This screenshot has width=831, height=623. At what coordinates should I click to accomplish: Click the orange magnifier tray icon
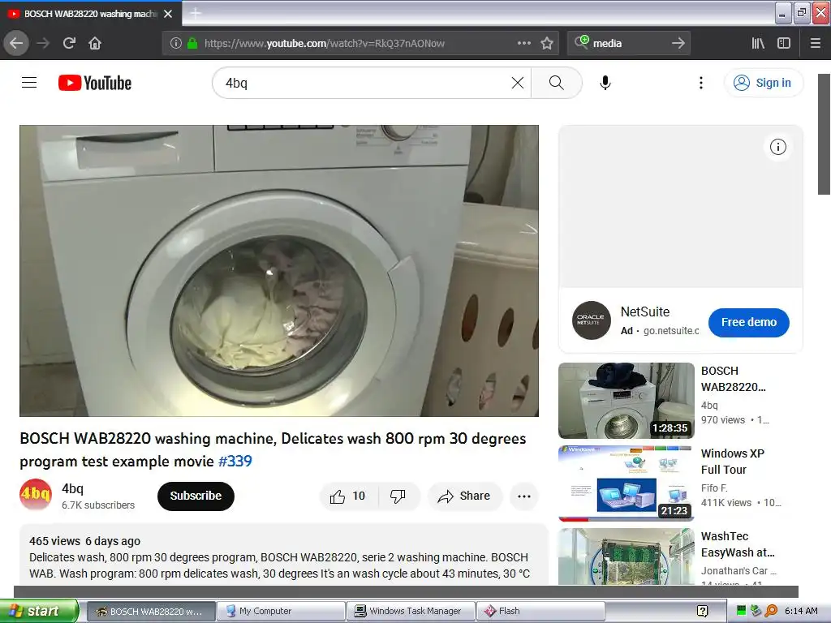pyautogui.click(x=771, y=611)
